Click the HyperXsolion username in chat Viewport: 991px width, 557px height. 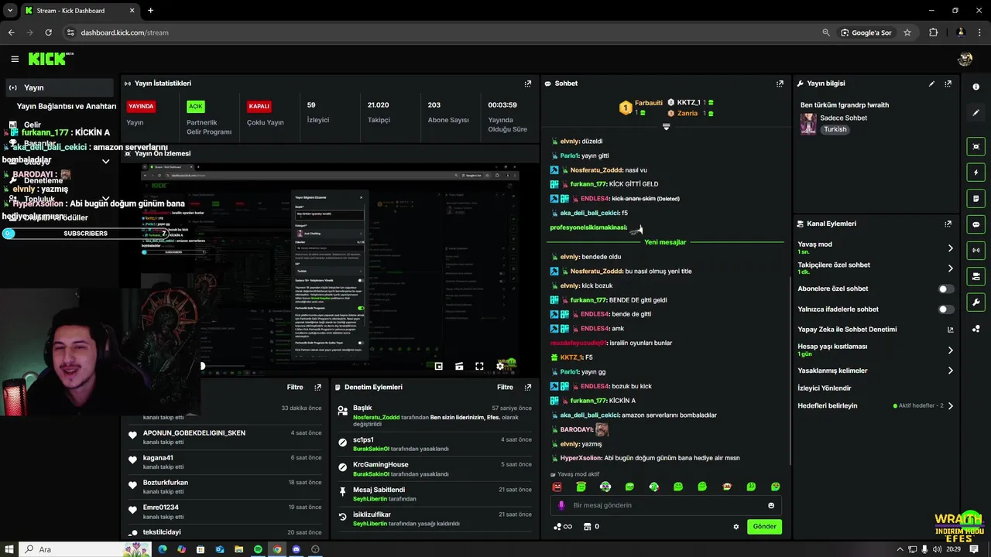581,458
